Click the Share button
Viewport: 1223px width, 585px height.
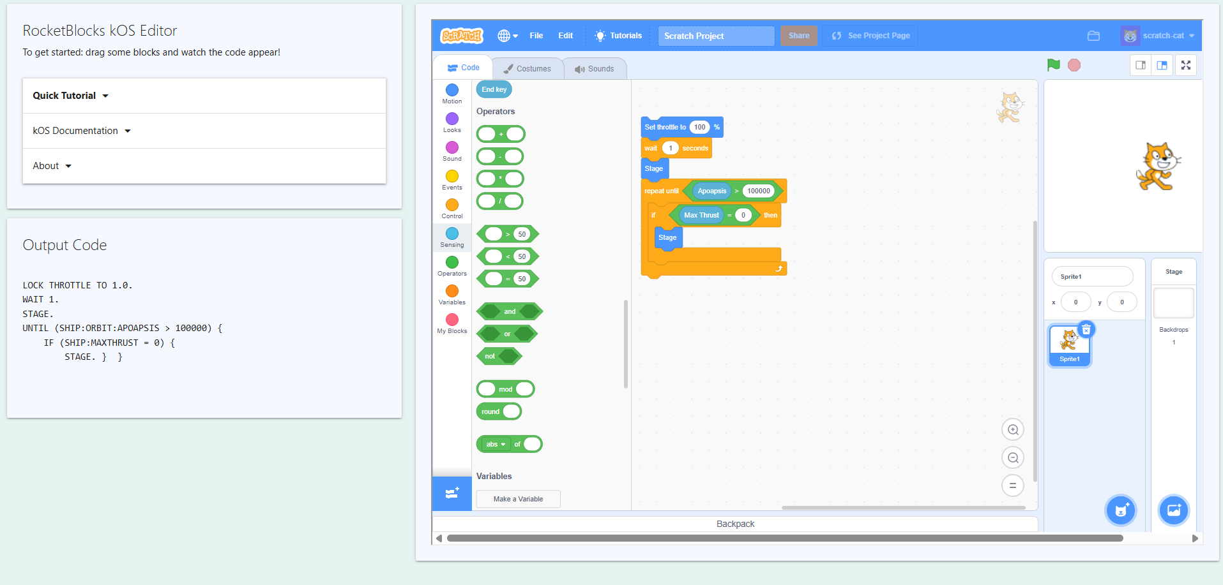tap(798, 36)
